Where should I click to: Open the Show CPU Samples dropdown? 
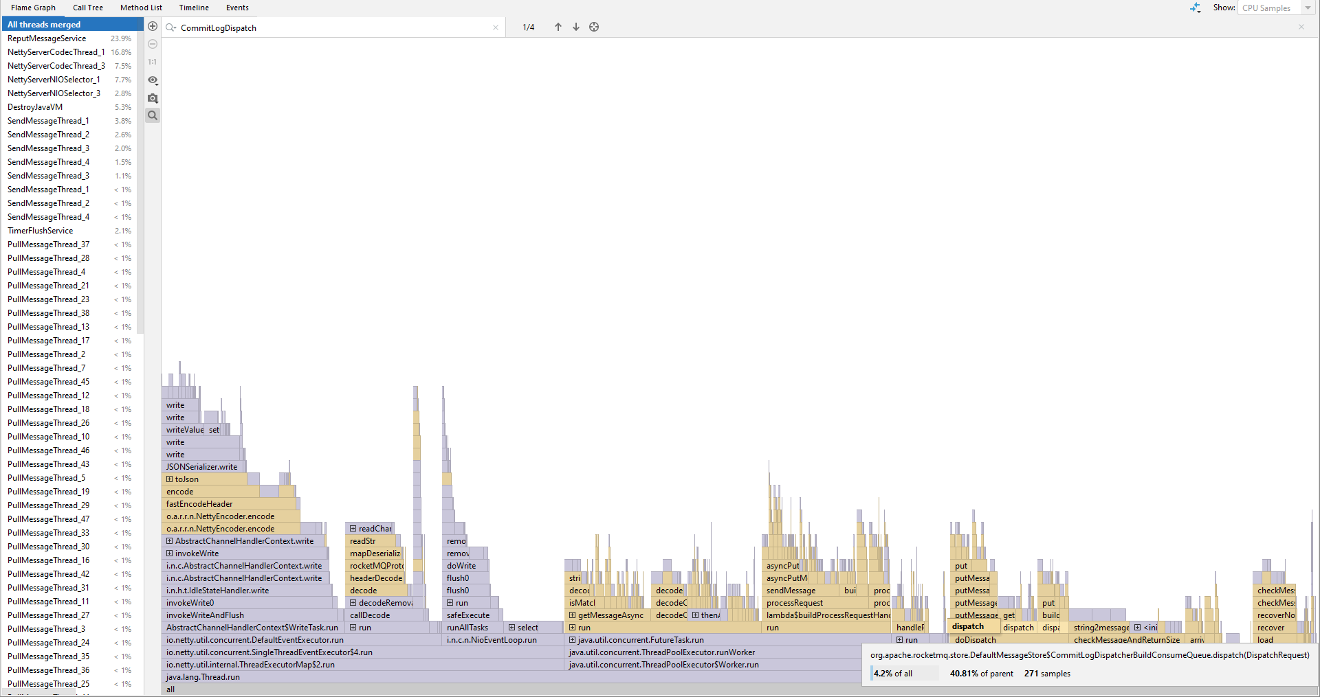[x=1275, y=8]
